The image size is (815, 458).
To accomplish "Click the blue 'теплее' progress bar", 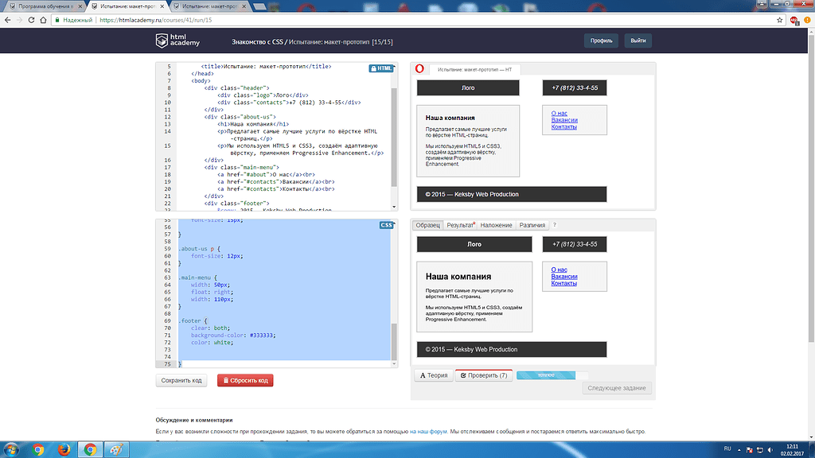I will [x=546, y=374].
